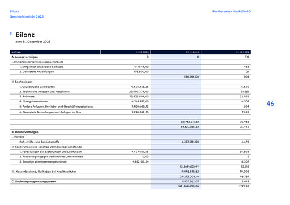Click 'C. Rechnungsabgrenzungsposten' row label
Screen dimensions: 290x205
[x=34, y=181]
